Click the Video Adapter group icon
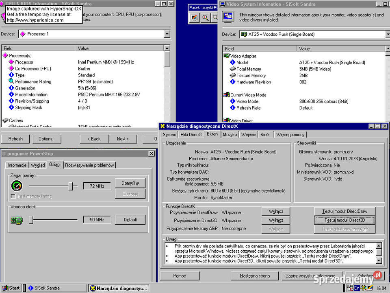This screenshot has width=390, height=293. tap(226, 56)
